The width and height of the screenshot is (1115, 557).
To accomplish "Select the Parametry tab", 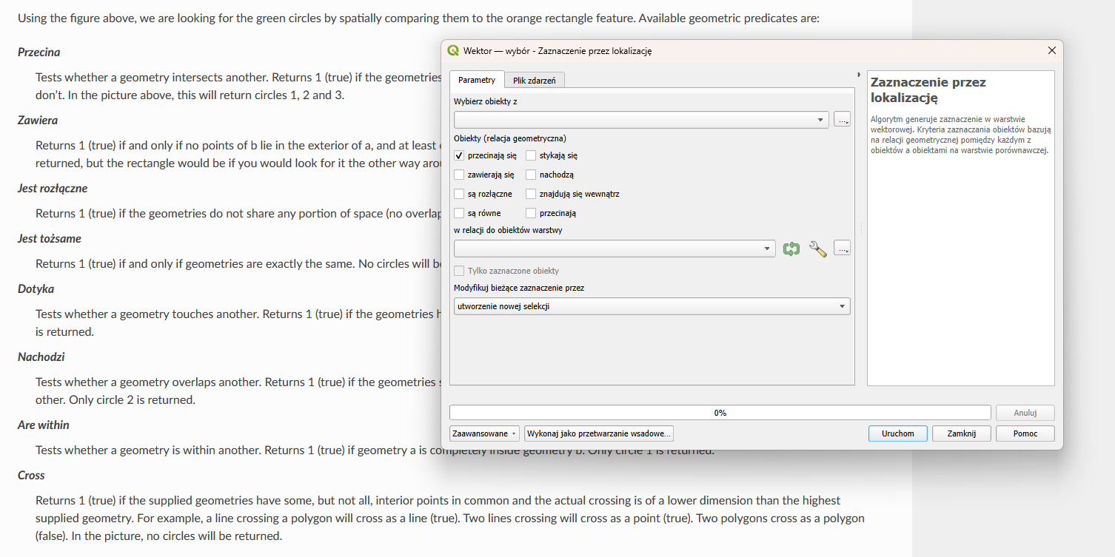I will coord(476,80).
